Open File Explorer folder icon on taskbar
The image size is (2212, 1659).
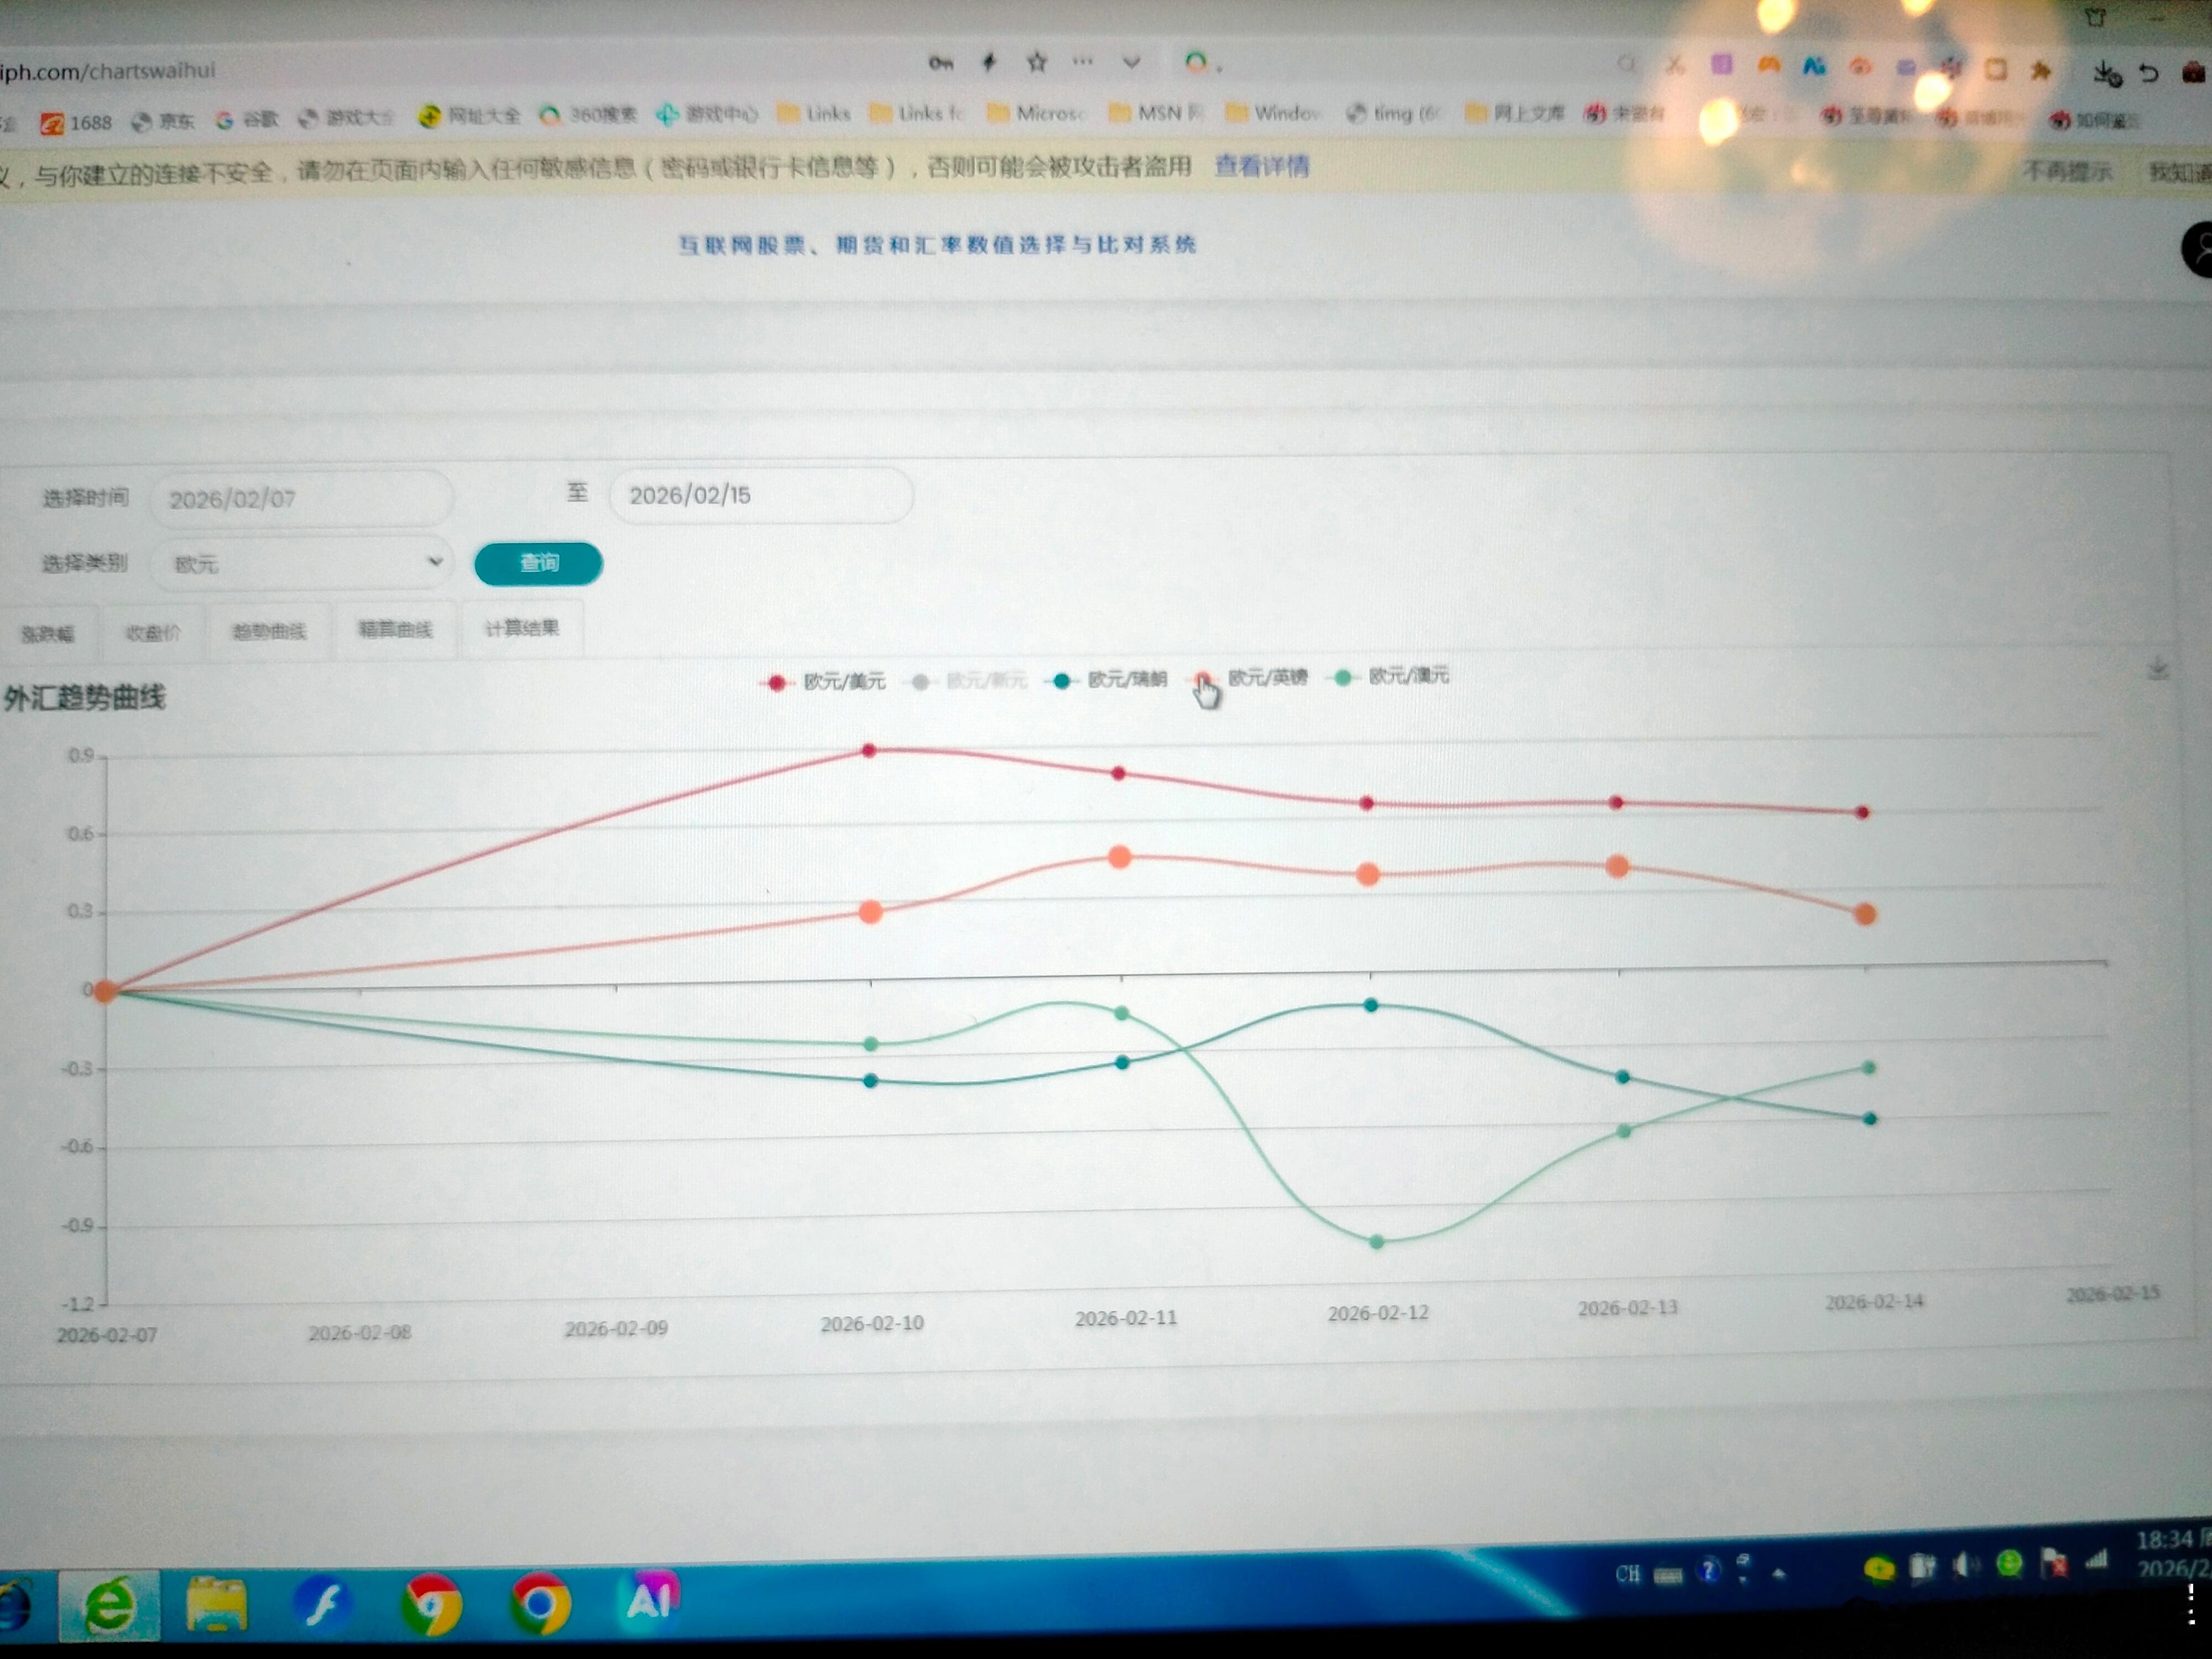(216, 1604)
